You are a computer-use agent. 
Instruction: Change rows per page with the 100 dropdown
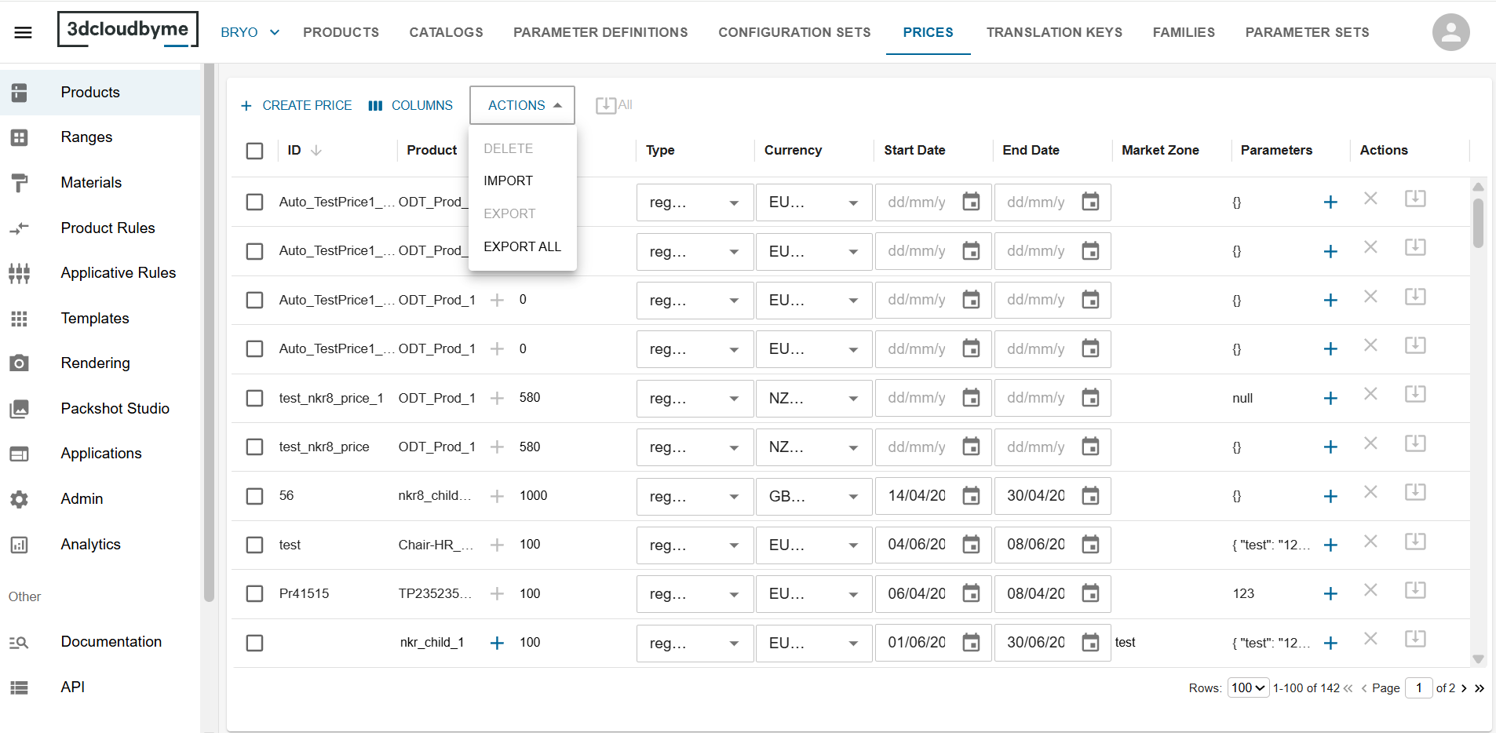click(x=1249, y=688)
